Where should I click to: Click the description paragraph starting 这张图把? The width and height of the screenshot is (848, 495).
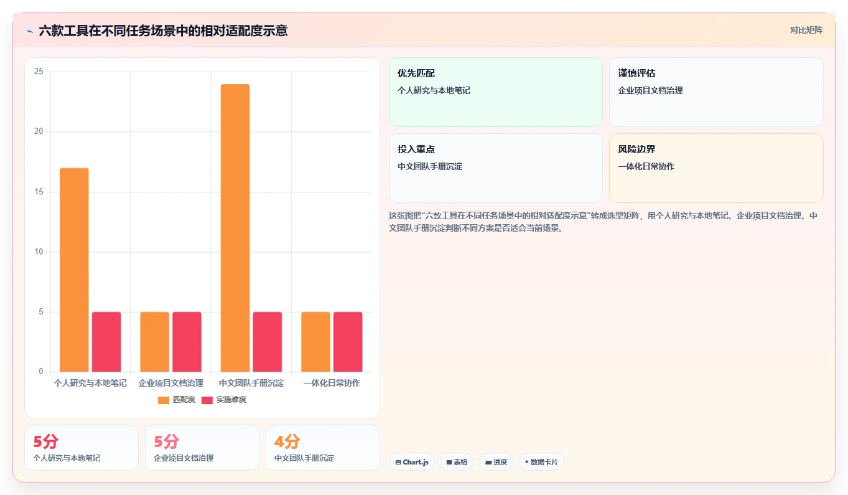pos(603,222)
